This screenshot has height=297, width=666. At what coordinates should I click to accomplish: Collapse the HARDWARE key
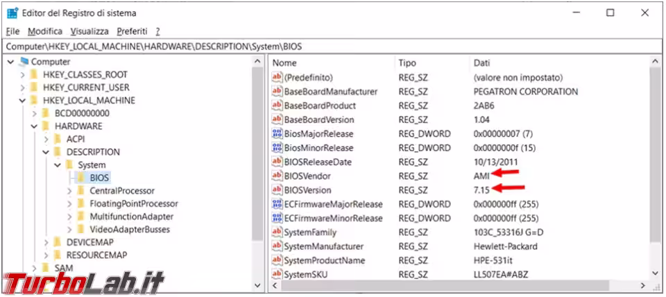pyautogui.click(x=35, y=126)
